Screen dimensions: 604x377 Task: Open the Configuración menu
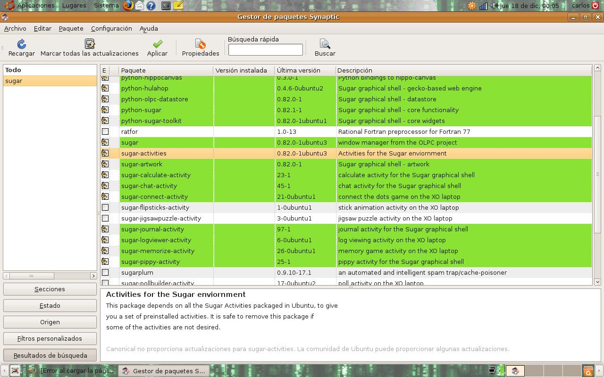pyautogui.click(x=111, y=28)
